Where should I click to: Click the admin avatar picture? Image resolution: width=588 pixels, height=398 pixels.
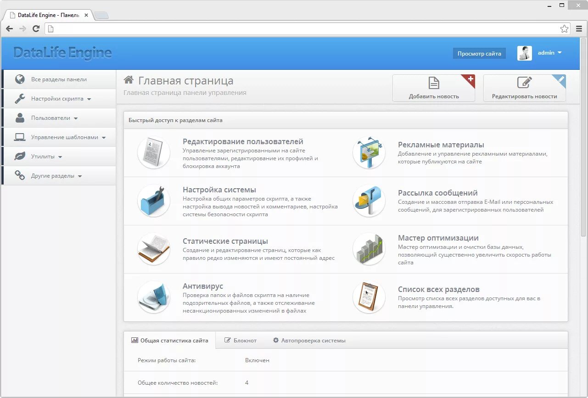(525, 53)
